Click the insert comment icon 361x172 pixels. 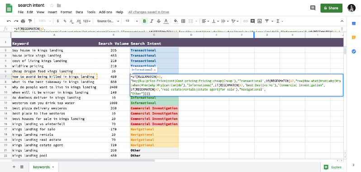pyautogui.click(x=253, y=21)
